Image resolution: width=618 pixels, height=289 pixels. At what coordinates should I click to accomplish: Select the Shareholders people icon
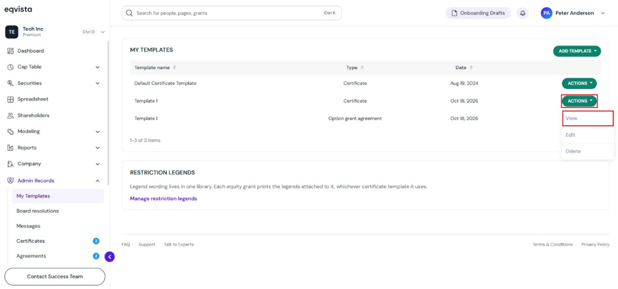pos(11,115)
